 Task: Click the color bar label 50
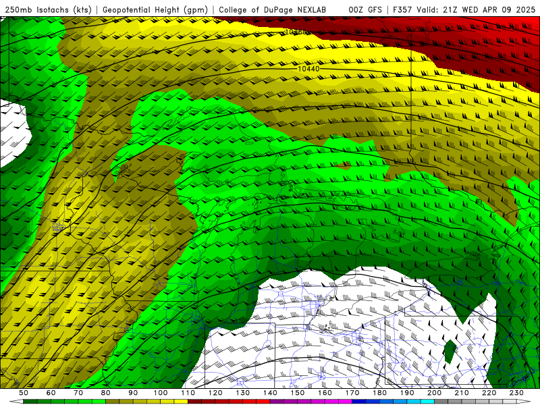point(24,393)
